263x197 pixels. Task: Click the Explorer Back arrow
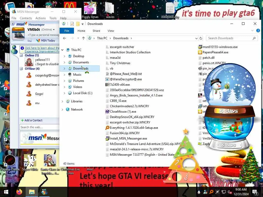[x=64, y=38]
